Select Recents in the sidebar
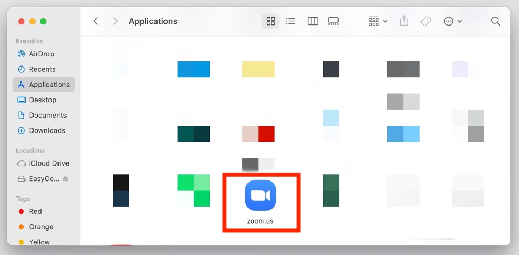Image resolution: width=520 pixels, height=255 pixels. tap(42, 69)
